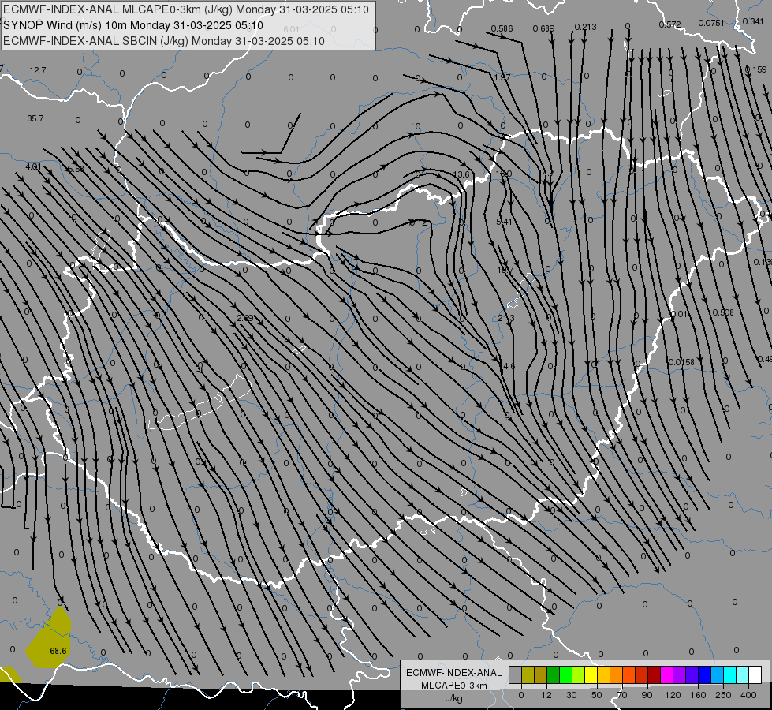Click the gray swatch in the MLCAPE legend
772x710 pixels.
click(515, 674)
